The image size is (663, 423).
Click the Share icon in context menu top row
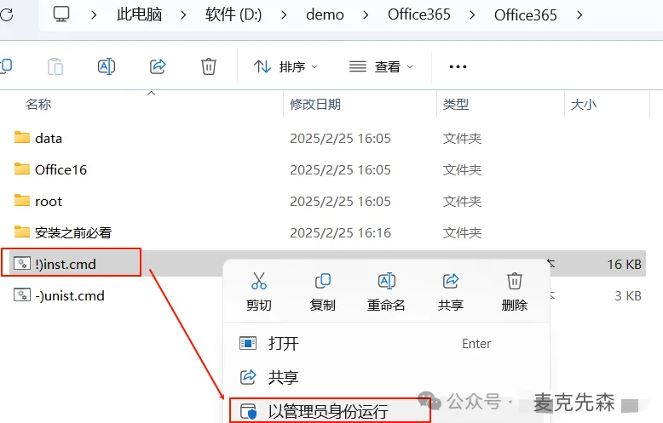click(x=451, y=281)
